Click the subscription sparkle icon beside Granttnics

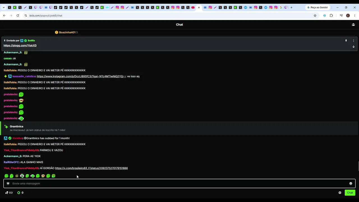pos(6,127)
